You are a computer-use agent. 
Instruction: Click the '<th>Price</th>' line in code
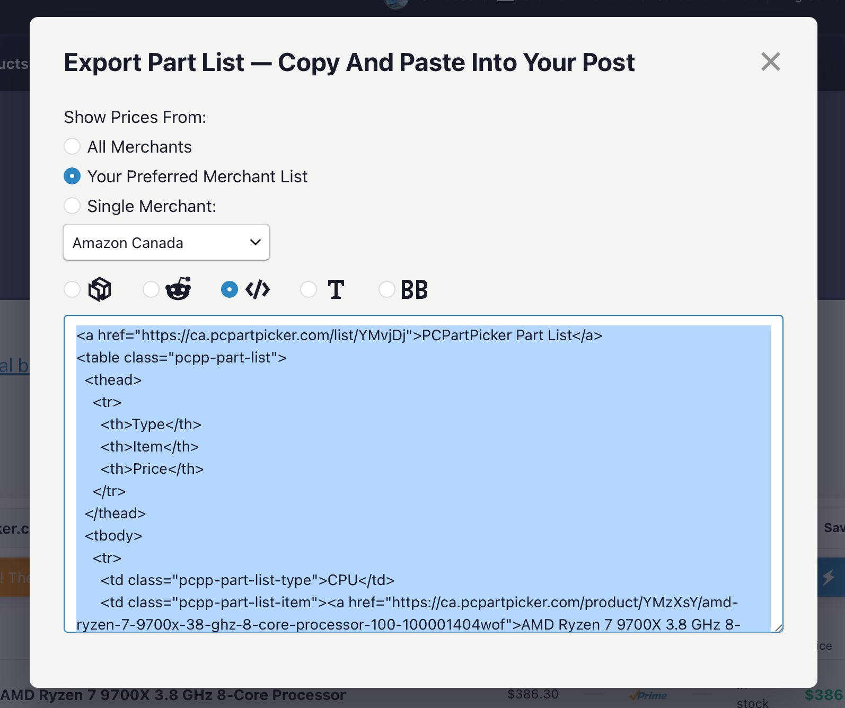click(x=152, y=469)
